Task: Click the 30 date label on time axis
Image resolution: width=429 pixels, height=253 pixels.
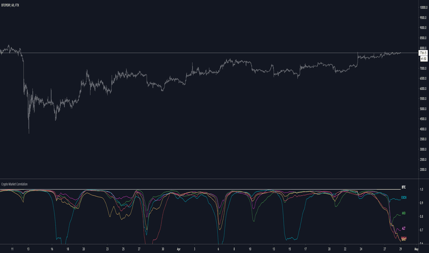Action: coord(163,249)
